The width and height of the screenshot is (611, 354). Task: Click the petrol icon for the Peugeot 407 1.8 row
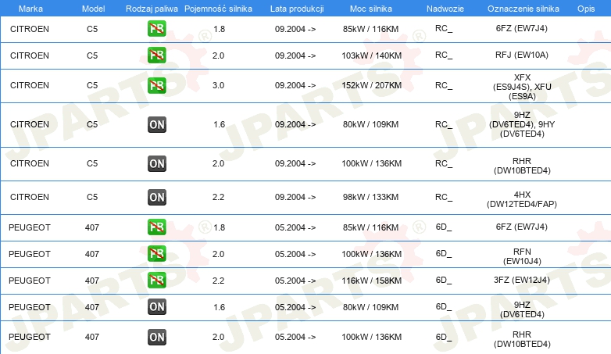coord(156,227)
